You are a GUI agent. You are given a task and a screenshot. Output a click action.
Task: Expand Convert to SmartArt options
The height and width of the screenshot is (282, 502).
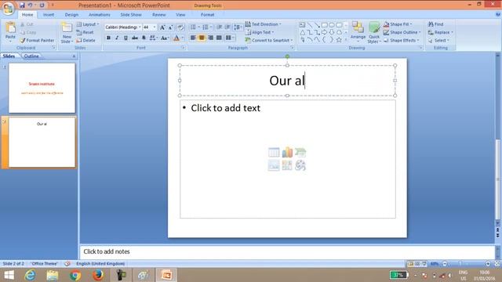click(x=269, y=40)
